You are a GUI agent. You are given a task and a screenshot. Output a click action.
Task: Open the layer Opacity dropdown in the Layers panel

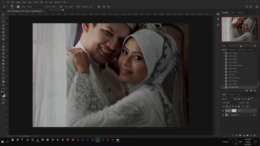coord(251,103)
